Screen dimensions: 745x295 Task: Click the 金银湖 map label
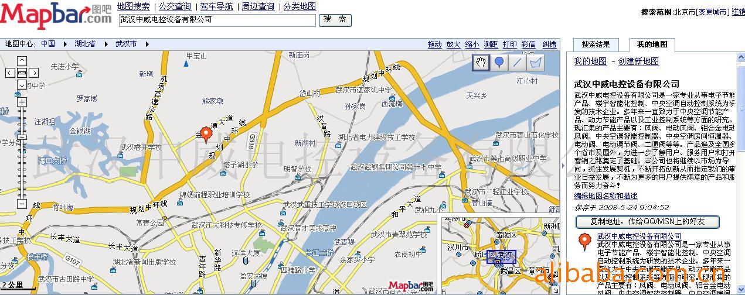pos(80,131)
